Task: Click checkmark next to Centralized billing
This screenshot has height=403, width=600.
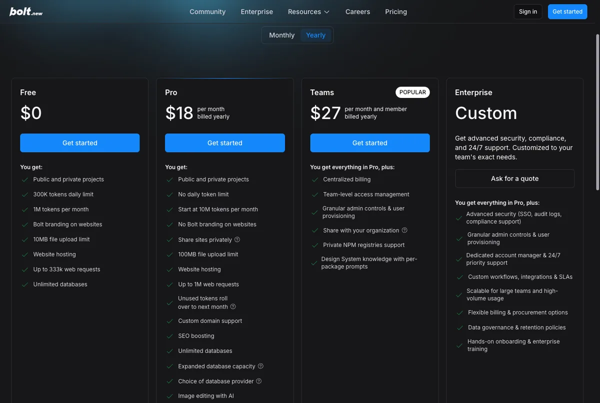Action: click(314, 179)
